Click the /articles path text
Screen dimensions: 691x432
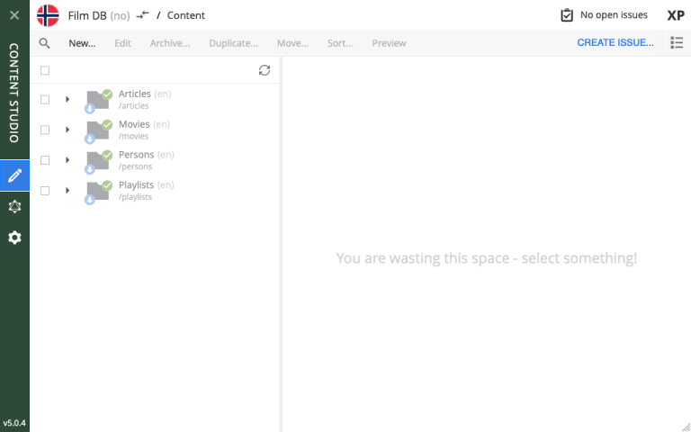[x=133, y=106]
